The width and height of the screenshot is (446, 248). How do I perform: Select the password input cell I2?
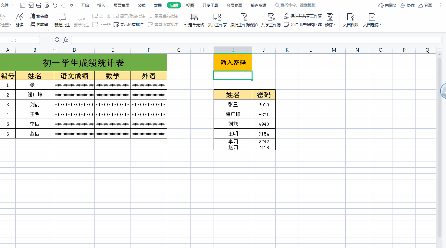click(233, 75)
